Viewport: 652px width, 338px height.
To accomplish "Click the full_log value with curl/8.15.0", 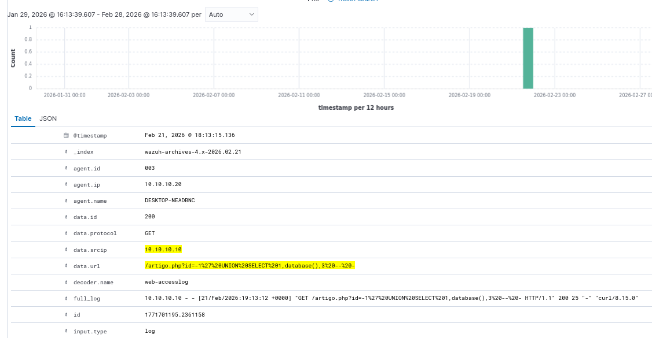I will coord(391,298).
